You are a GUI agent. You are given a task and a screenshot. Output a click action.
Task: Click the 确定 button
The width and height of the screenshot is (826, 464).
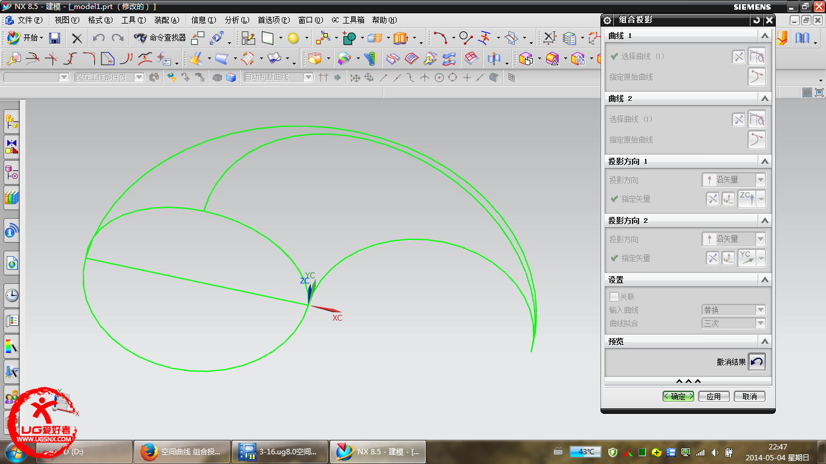point(678,396)
